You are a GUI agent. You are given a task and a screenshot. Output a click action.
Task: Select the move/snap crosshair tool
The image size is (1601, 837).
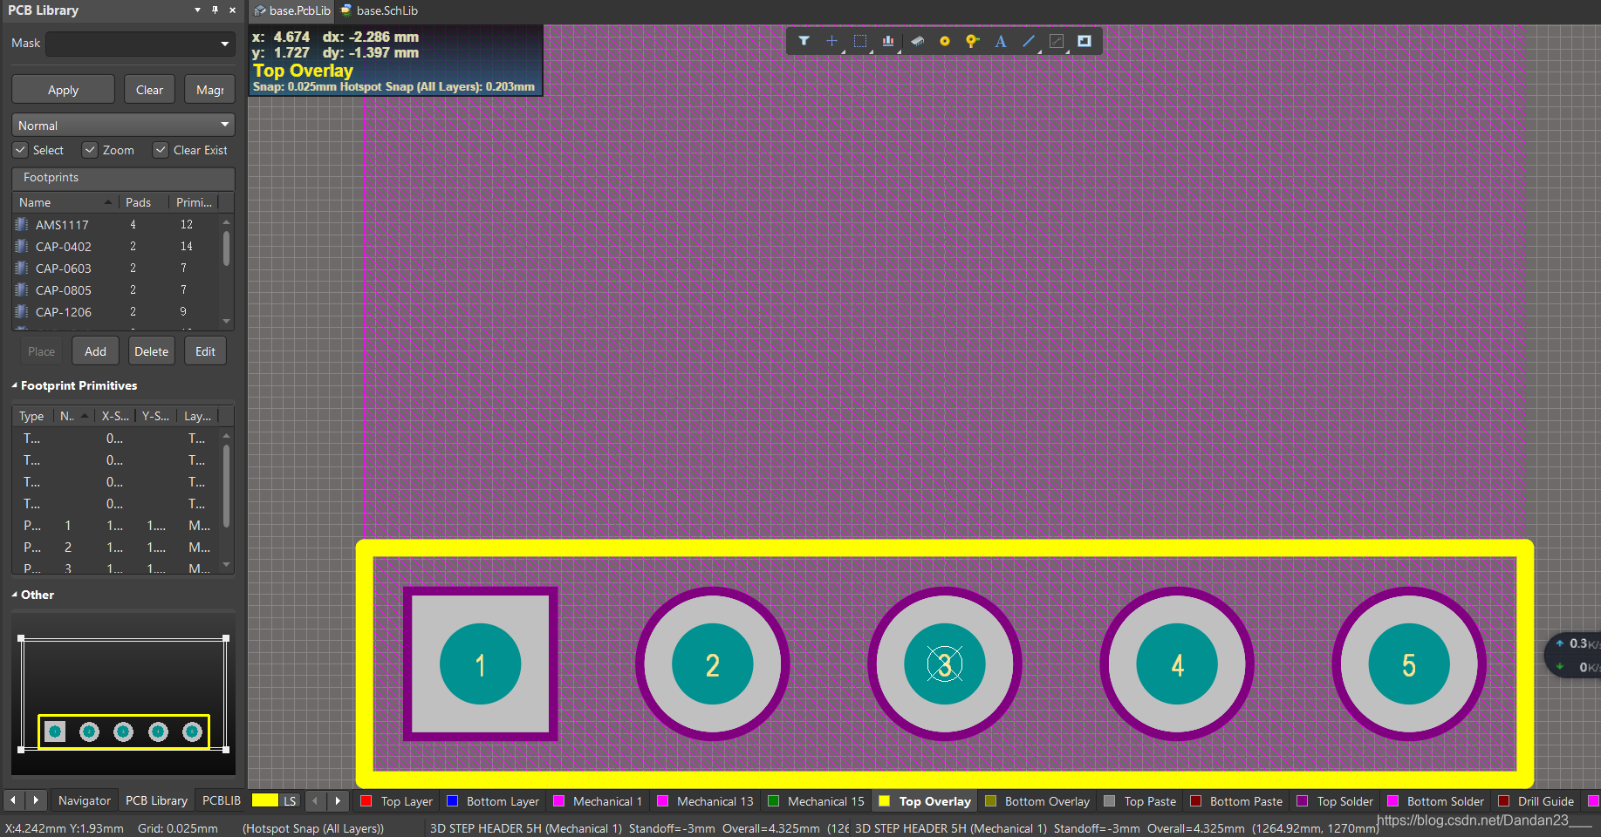pos(831,41)
